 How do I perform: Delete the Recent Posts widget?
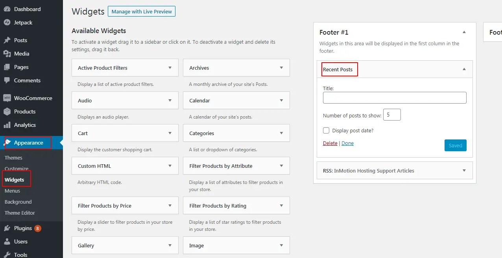point(330,143)
